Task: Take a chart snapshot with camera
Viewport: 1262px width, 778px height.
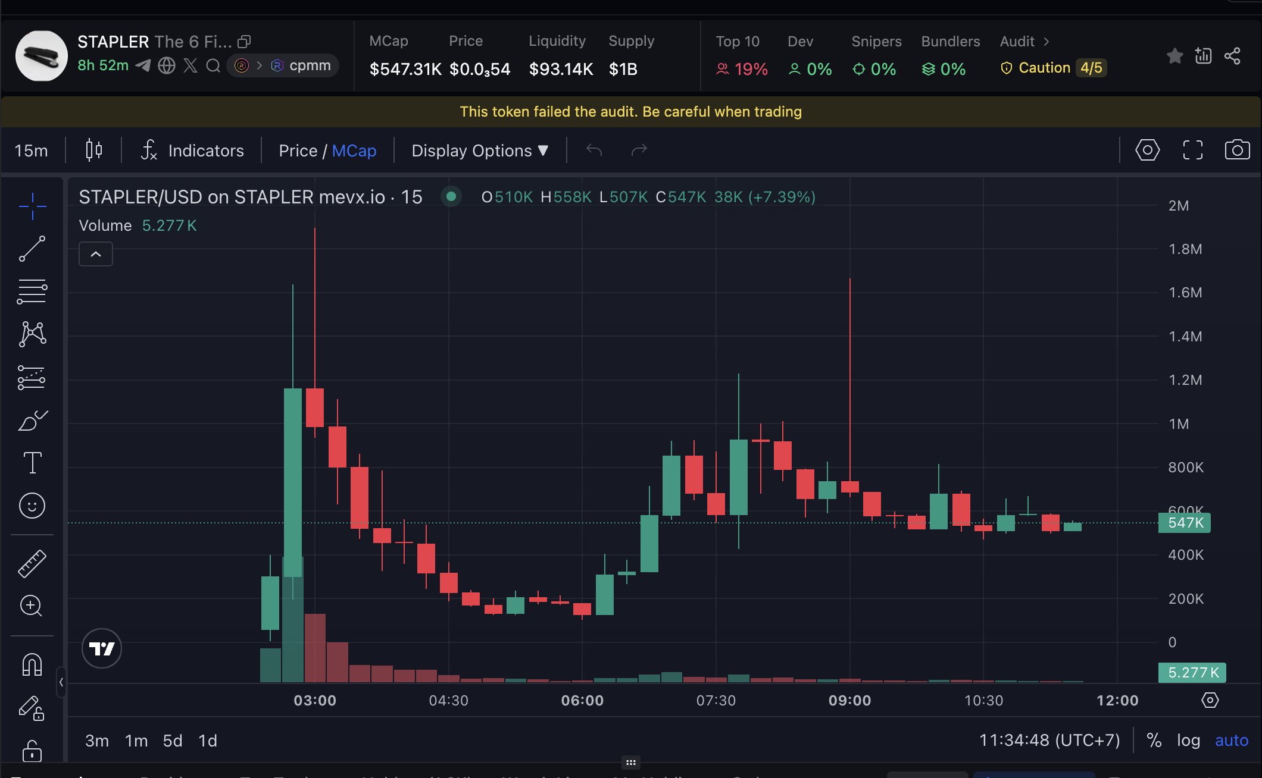Action: 1237,150
